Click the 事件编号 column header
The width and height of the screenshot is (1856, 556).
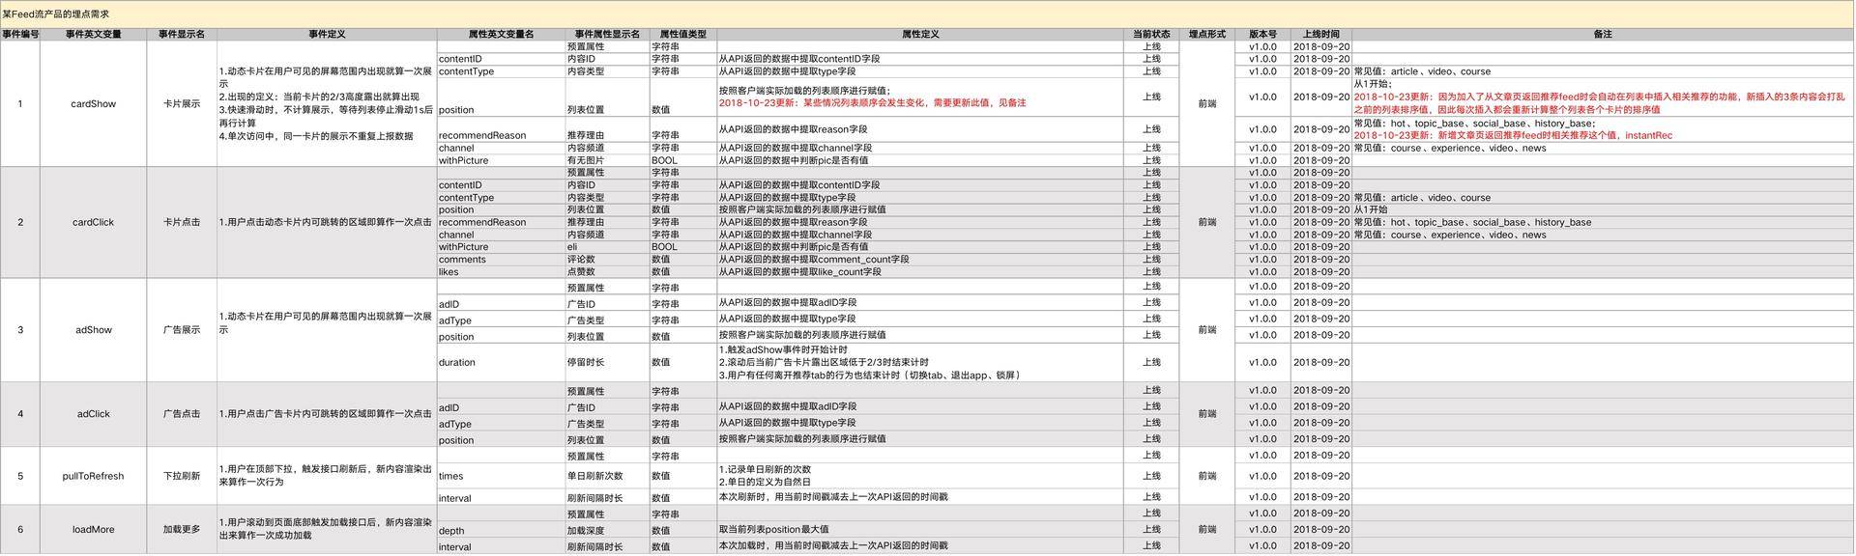tap(20, 35)
